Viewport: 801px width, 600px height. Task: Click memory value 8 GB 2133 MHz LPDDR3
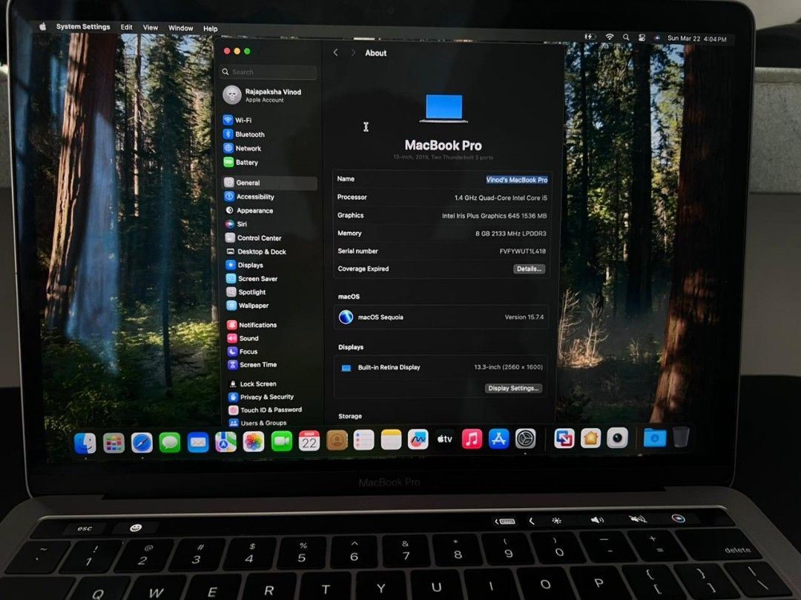pos(510,233)
